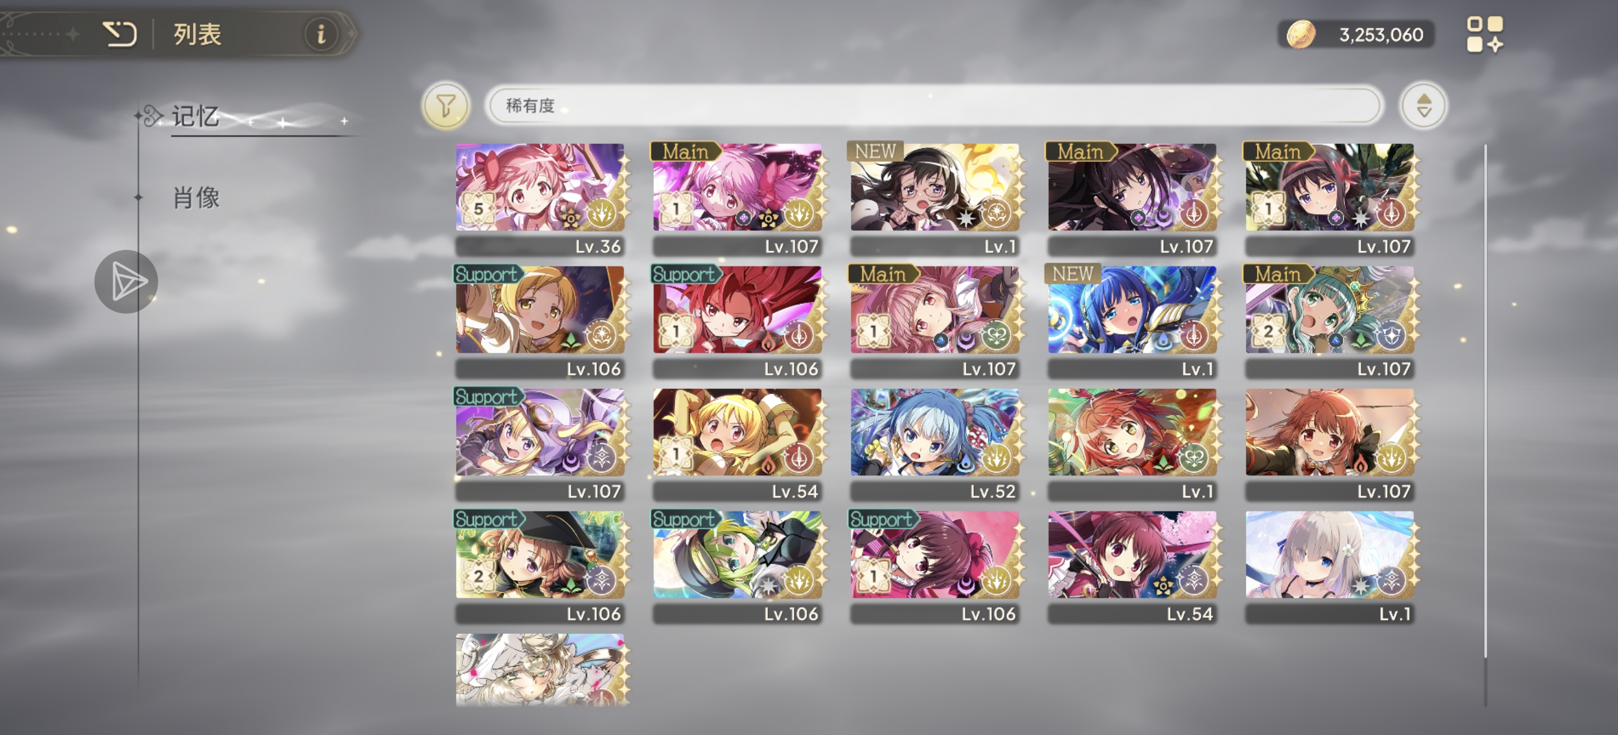Click the gold coin currency icon
The height and width of the screenshot is (735, 1618).
click(x=1300, y=34)
